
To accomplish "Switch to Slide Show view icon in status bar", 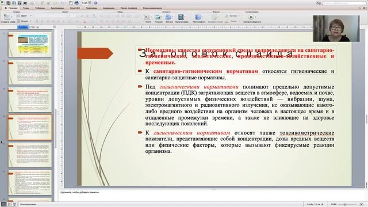I will tap(14, 205).
